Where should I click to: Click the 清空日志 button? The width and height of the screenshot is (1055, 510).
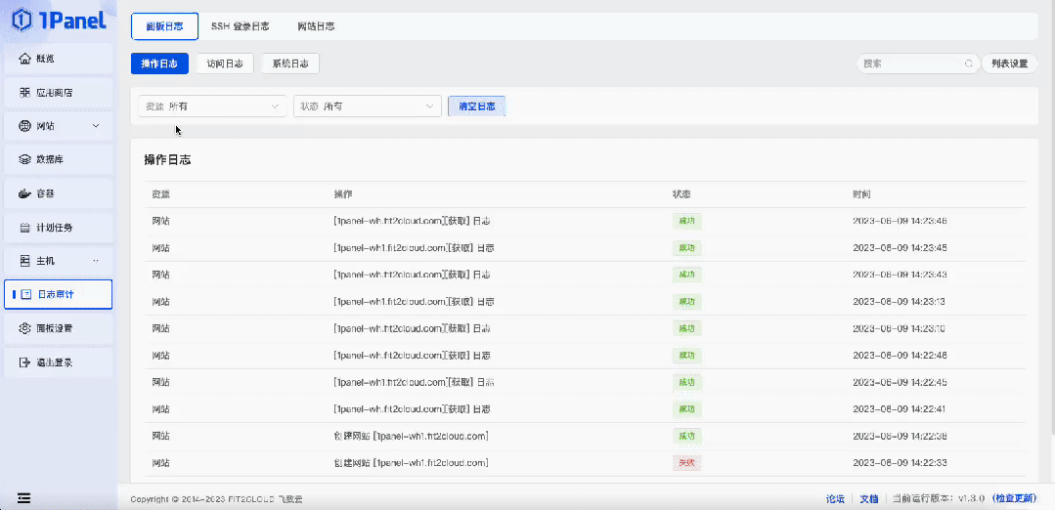click(x=477, y=106)
